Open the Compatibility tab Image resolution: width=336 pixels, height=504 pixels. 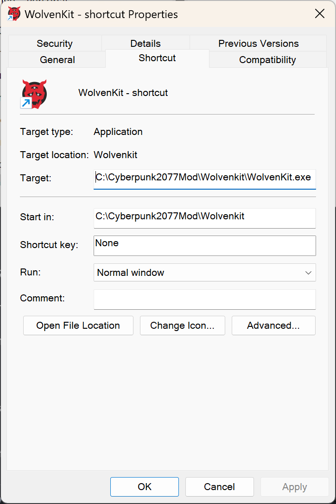tap(267, 60)
